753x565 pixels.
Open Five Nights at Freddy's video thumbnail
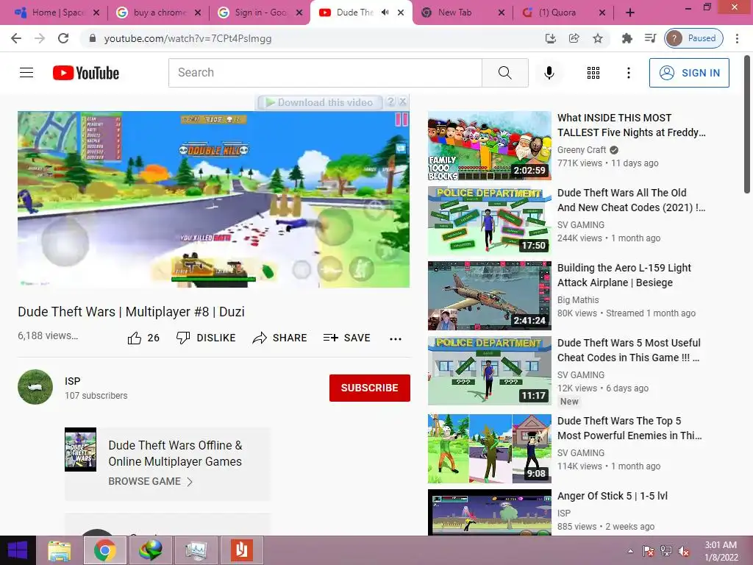[x=489, y=146]
